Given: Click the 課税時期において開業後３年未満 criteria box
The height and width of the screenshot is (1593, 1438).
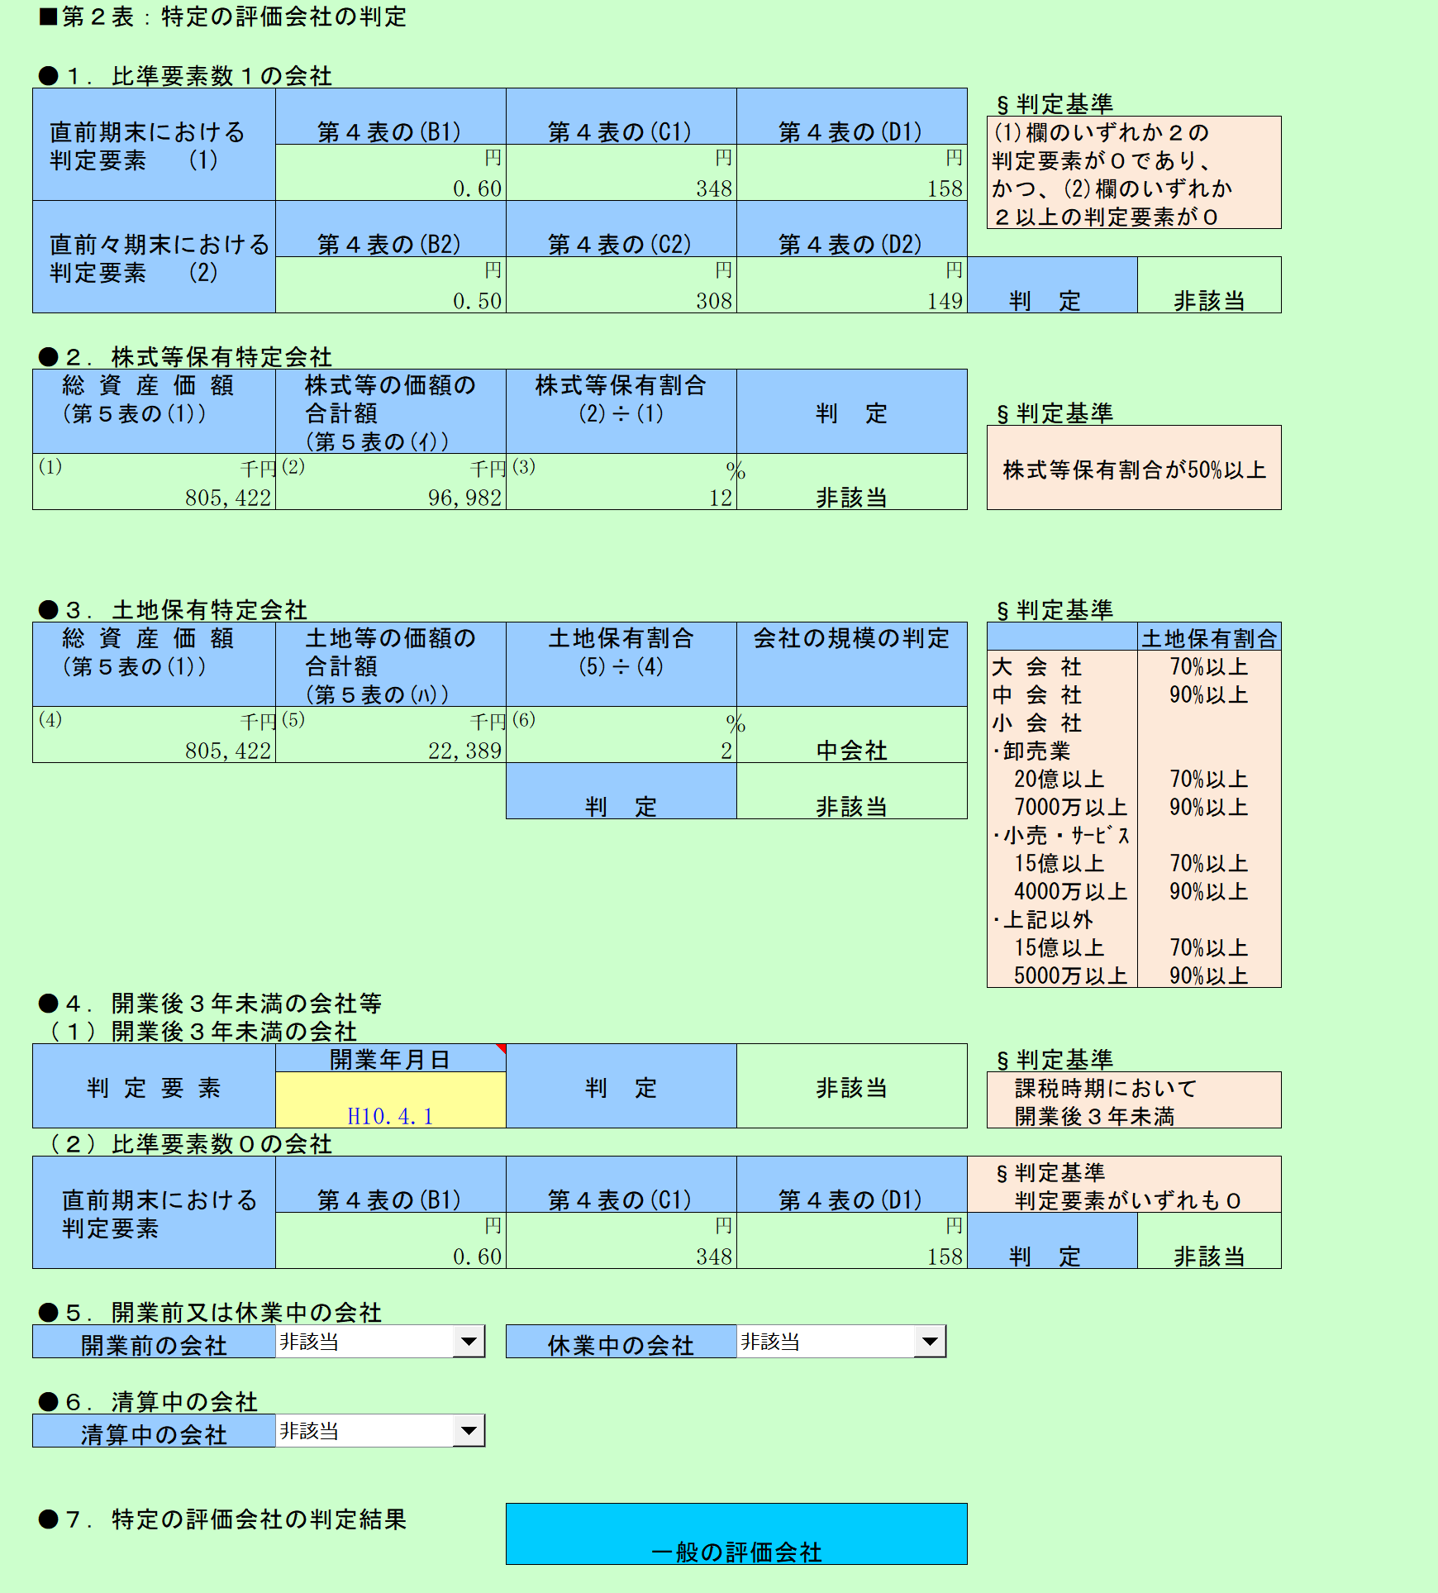Looking at the screenshot, I should point(1134,1100).
